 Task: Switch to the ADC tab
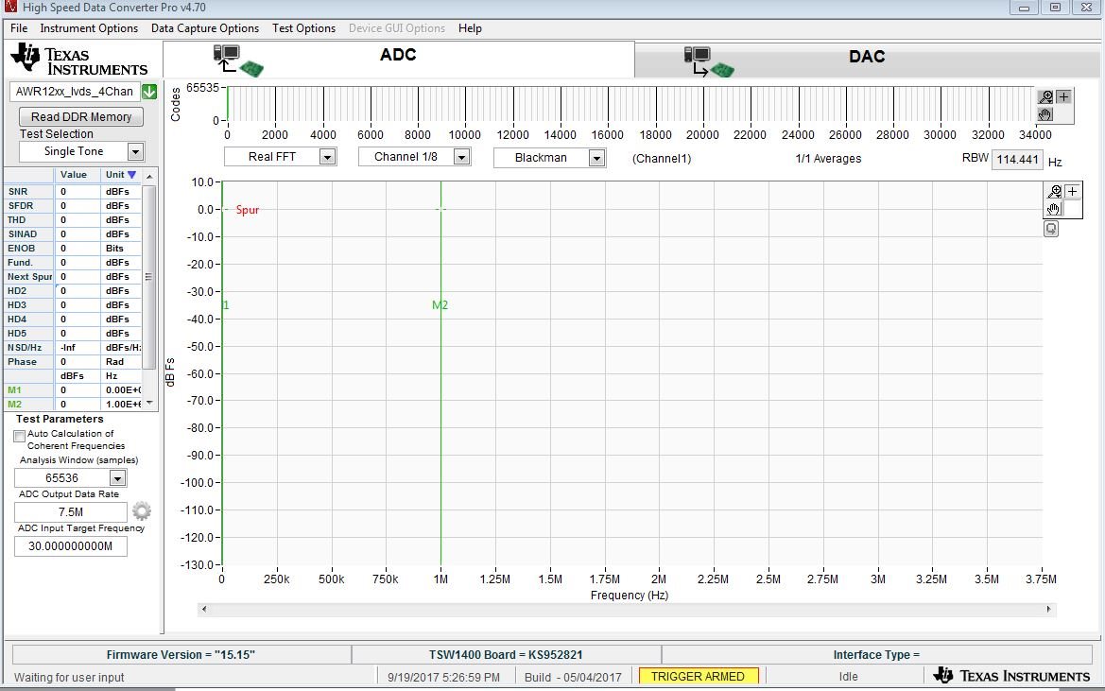point(398,55)
